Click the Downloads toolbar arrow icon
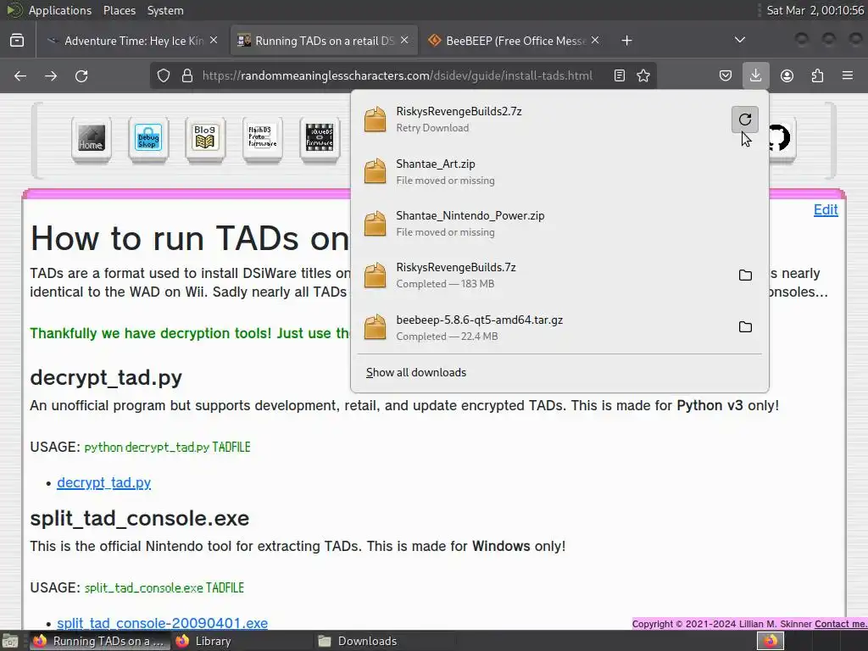868x651 pixels. click(x=755, y=75)
